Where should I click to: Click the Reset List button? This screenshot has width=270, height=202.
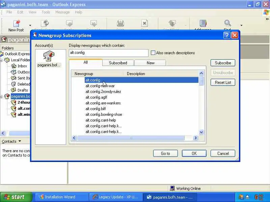point(223,82)
